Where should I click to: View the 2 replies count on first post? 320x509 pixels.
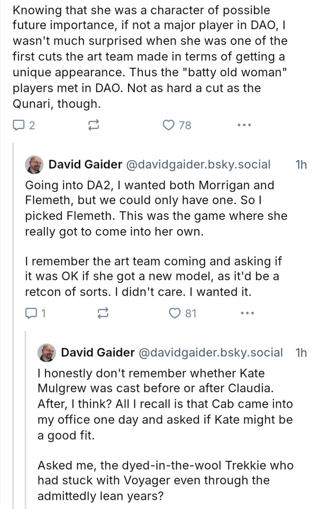tap(31, 126)
